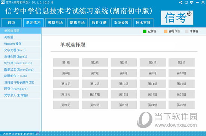206x136 pixels.
Task: Start question group 第3组
Action: click(124, 62)
